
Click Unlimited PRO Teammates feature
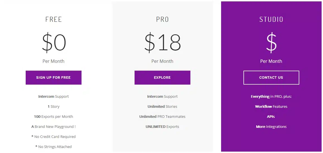[x=162, y=117]
